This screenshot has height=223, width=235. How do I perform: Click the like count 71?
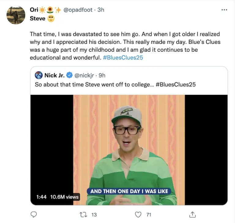[x=149, y=215]
